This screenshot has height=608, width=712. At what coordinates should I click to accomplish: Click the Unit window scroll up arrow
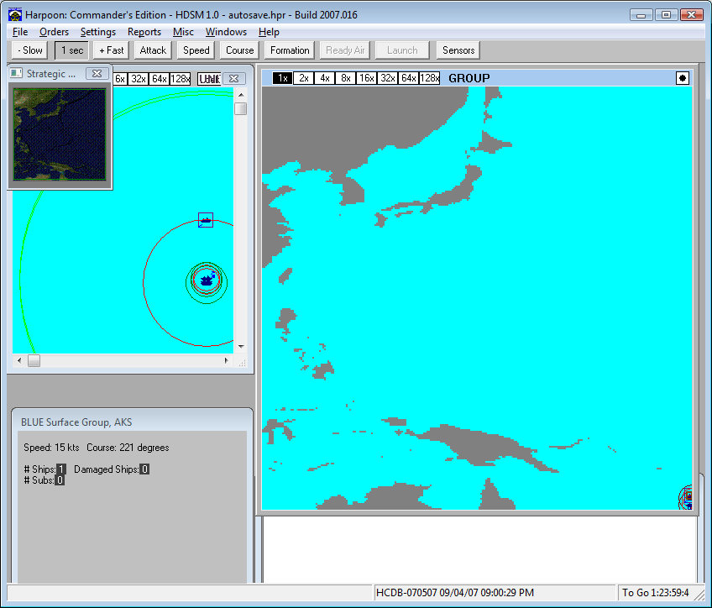[241, 94]
